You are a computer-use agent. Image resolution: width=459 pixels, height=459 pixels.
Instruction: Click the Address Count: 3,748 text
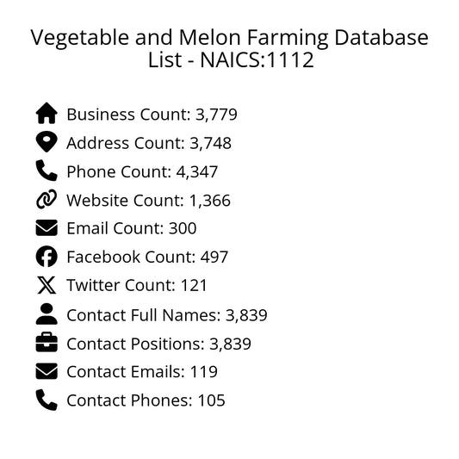click(149, 143)
